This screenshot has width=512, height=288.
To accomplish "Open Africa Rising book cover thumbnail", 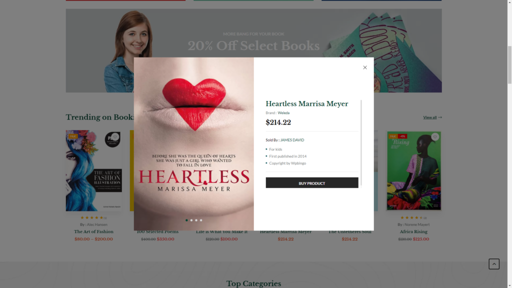I will 413,170.
